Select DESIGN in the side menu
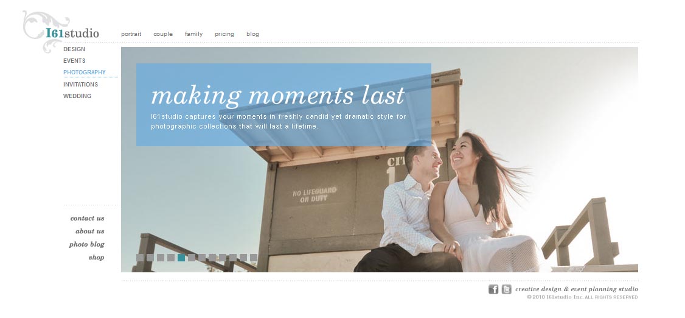The image size is (685, 318). click(74, 49)
